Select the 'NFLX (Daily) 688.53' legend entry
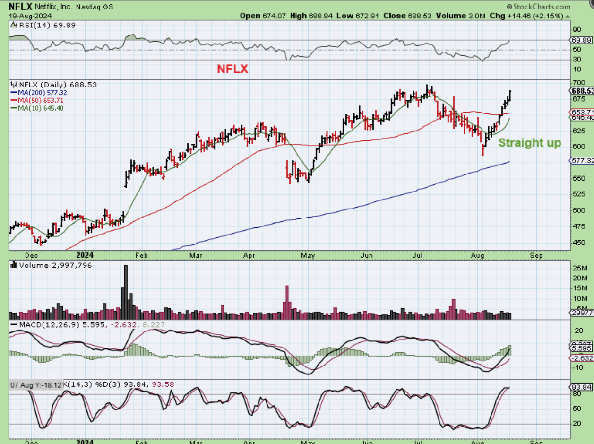Image resolution: width=594 pixels, height=444 pixels. pyautogui.click(x=53, y=85)
